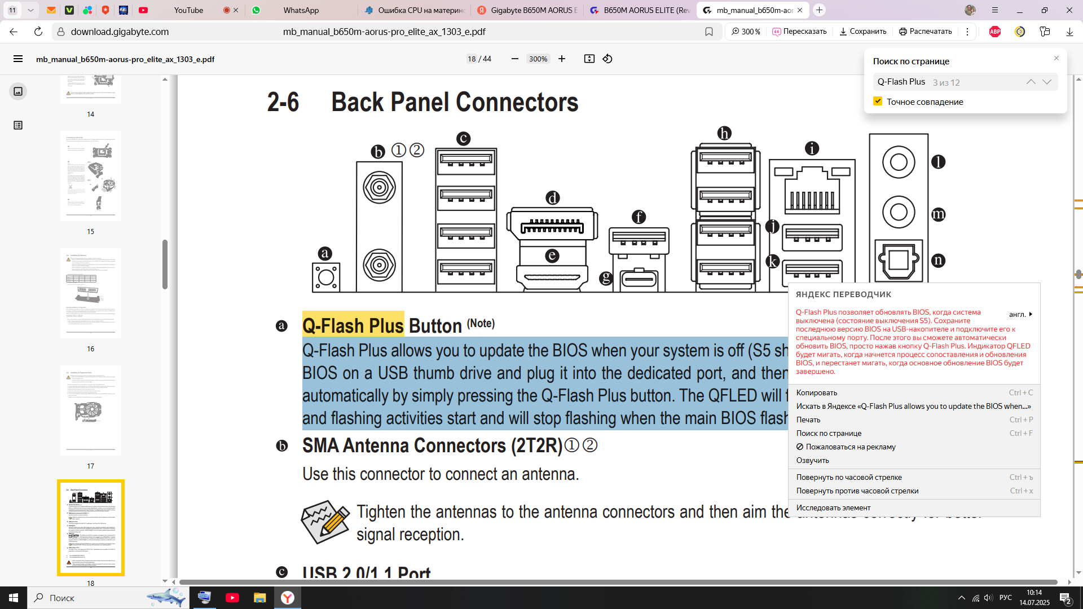
Task: Show page thumbnails view in sidebar
Action: point(18,91)
